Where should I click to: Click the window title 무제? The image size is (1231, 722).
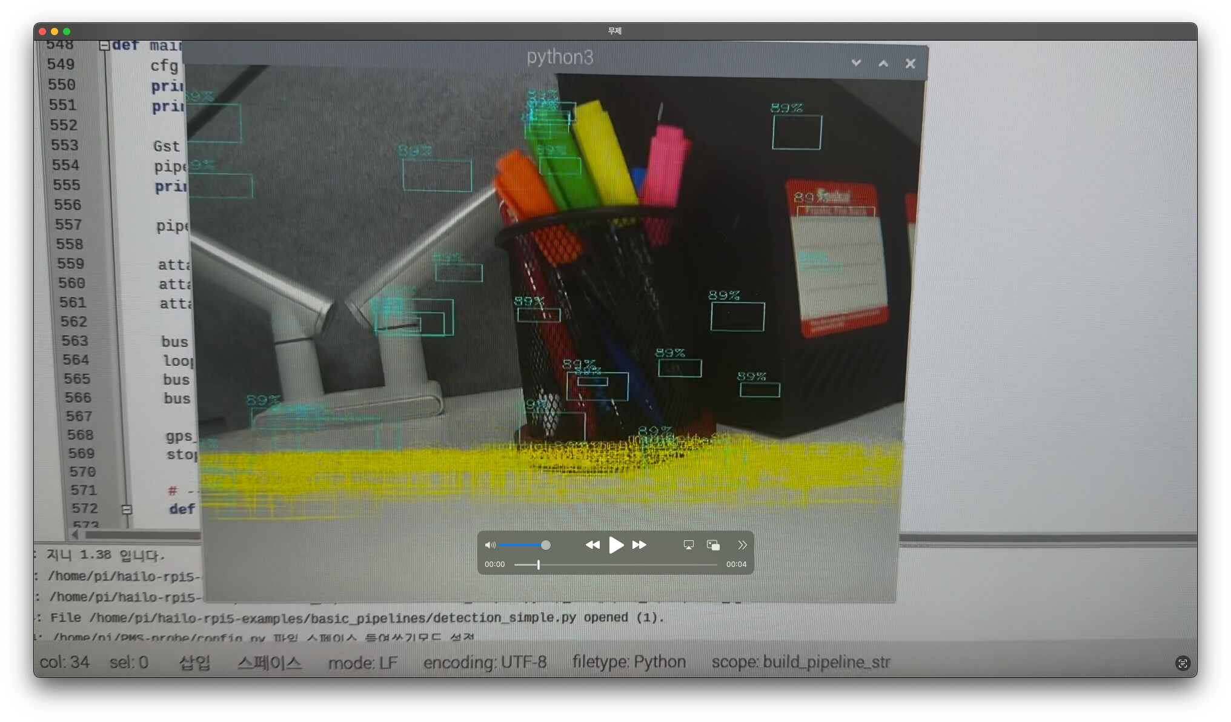click(615, 31)
